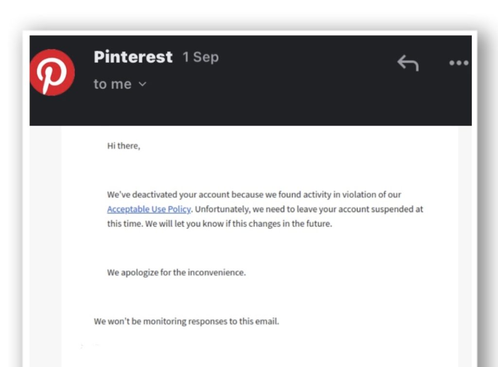Open the Acceptable Use Policy link
The image size is (498, 367).
(149, 209)
